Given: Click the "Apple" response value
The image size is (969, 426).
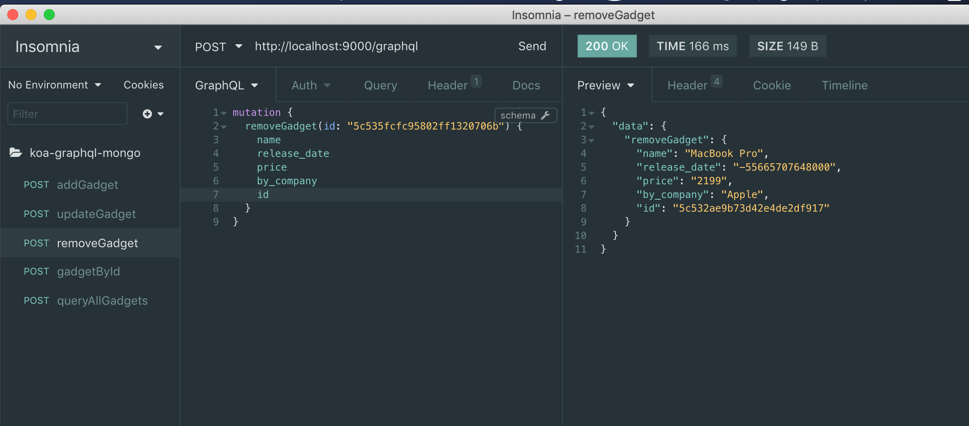Looking at the screenshot, I should click(x=742, y=194).
